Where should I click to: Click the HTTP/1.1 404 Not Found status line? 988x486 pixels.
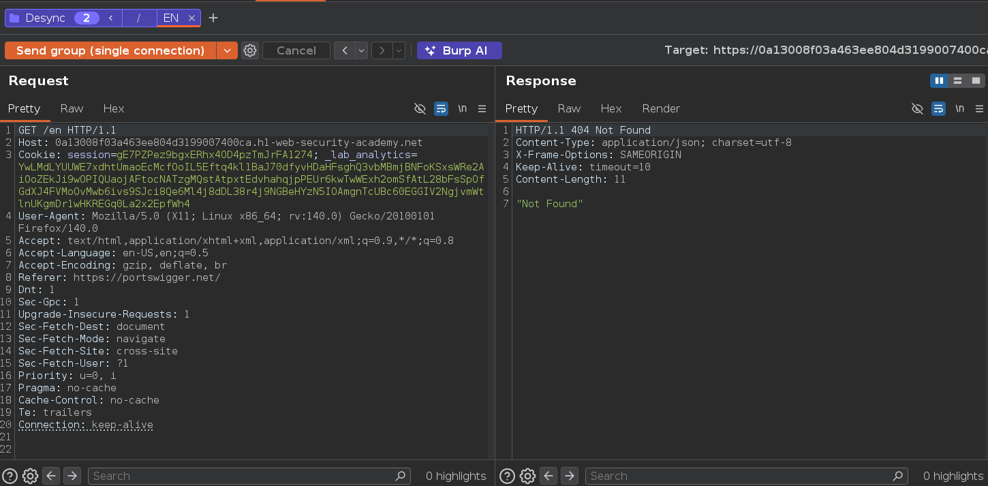tap(583, 130)
